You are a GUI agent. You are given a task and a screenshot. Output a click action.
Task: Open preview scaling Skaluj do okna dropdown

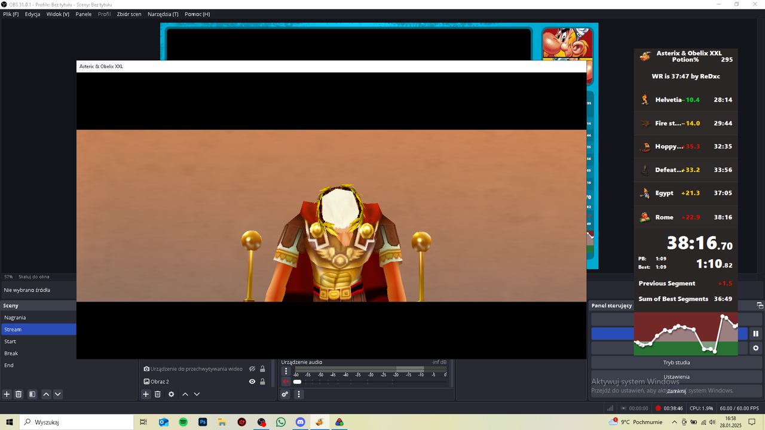[34, 277]
